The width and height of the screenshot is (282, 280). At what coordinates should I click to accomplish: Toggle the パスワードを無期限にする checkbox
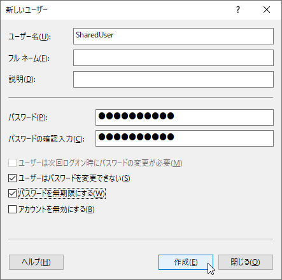pyautogui.click(x=12, y=194)
